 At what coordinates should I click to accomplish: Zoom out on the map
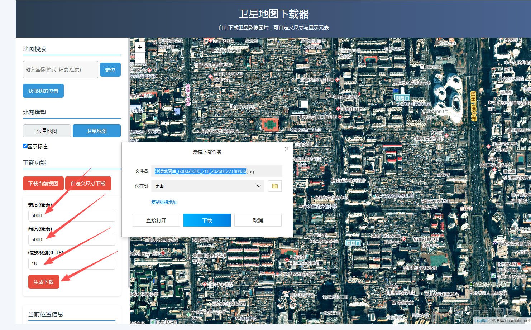[x=140, y=58]
